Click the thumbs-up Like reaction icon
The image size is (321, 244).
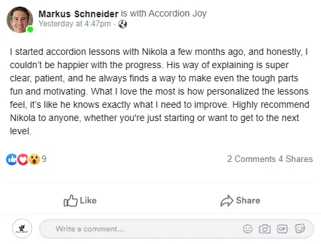click(x=11, y=159)
